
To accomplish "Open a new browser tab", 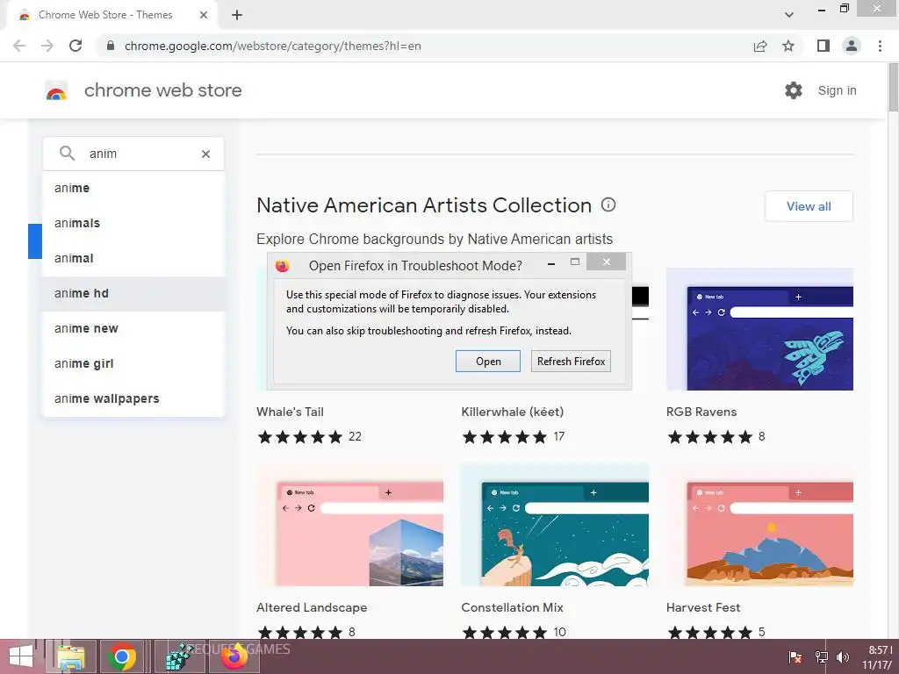I will (x=237, y=15).
